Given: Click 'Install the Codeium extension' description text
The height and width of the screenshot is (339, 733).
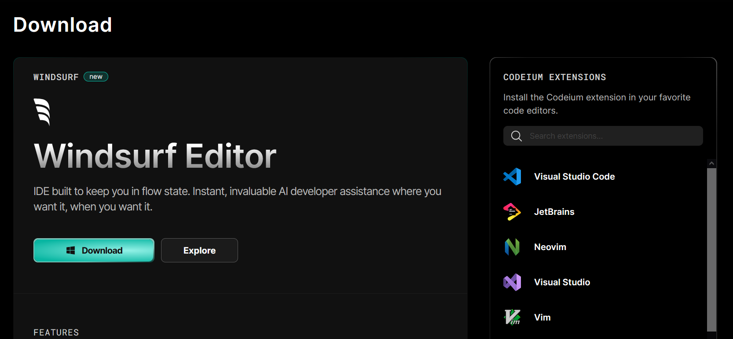Looking at the screenshot, I should click(x=597, y=104).
